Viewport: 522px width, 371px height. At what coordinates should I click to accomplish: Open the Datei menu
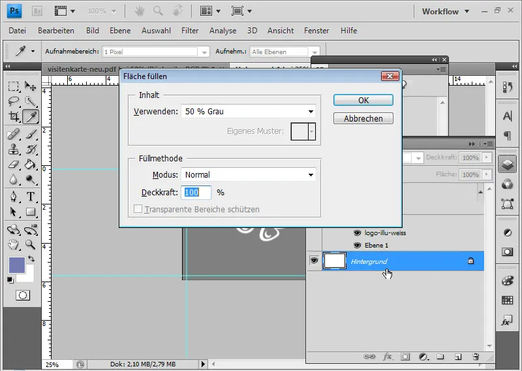[18, 31]
